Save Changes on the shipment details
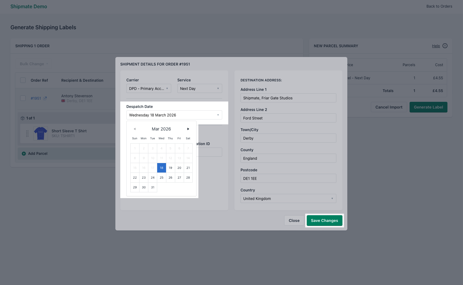This screenshot has height=285, width=463. coord(324,220)
